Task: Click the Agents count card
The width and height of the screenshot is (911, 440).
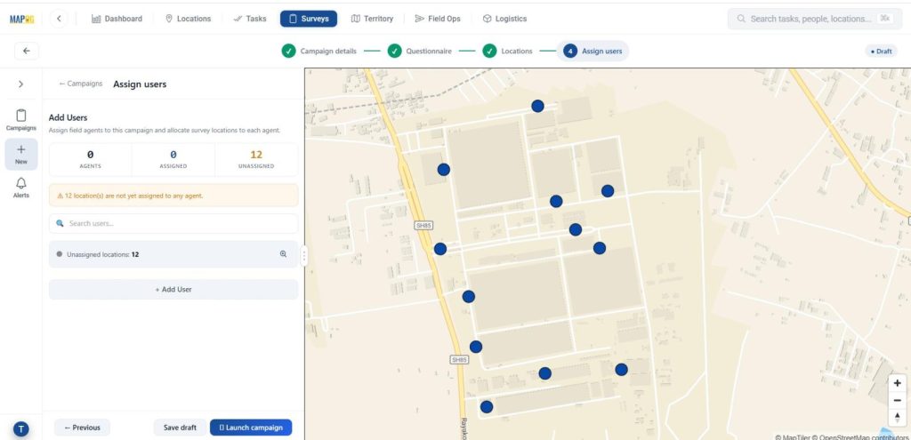Action: (x=90, y=160)
